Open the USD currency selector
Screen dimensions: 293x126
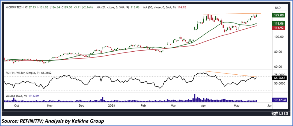(x=280, y=8)
